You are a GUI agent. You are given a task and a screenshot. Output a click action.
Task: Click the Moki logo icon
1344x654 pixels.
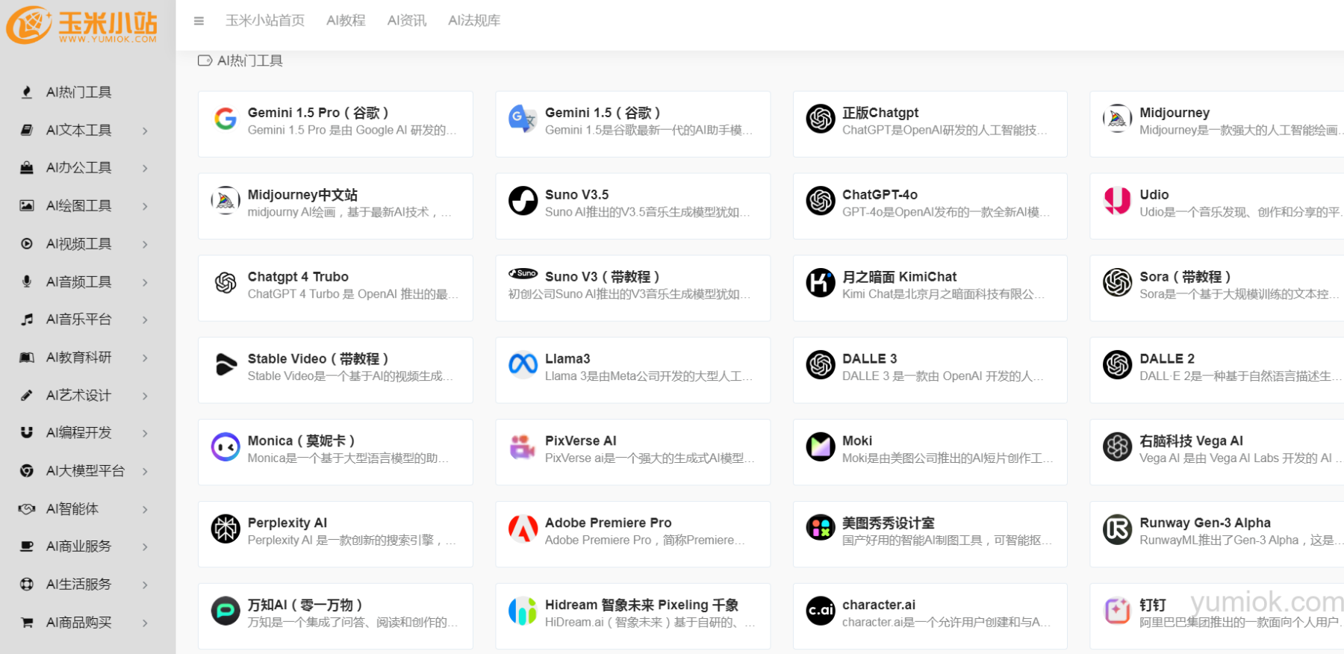pos(821,447)
